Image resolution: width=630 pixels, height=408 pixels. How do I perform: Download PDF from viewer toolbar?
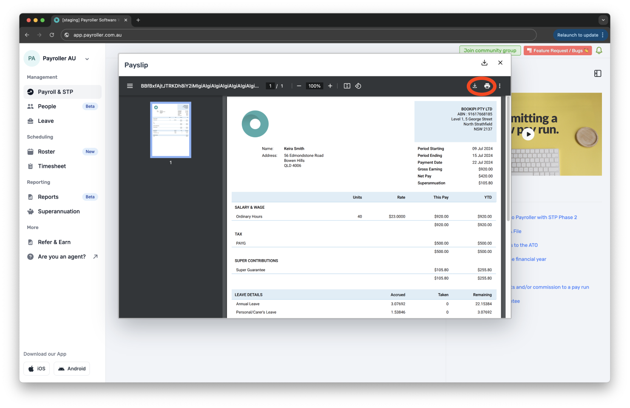(475, 86)
